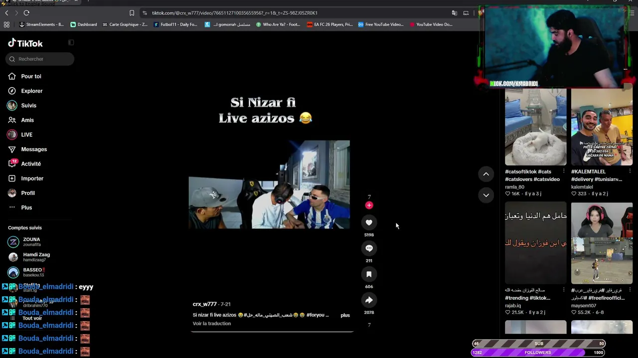Open the Importer upload page
The image size is (638, 358).
(32, 179)
